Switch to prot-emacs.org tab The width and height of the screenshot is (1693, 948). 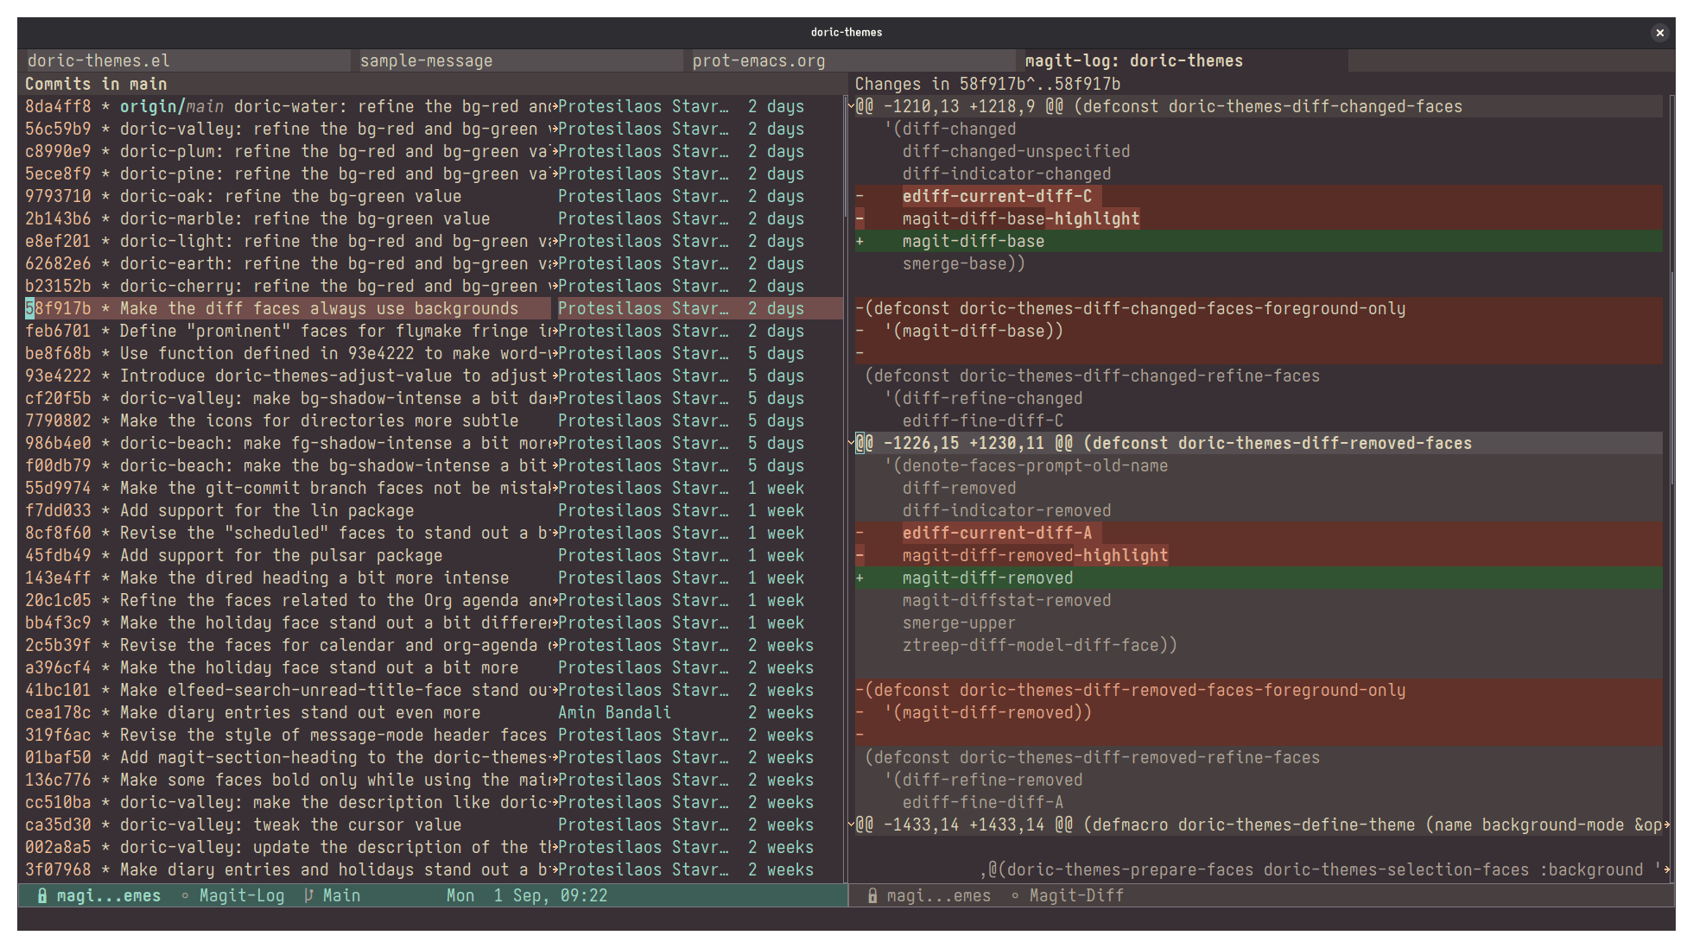pyautogui.click(x=849, y=60)
